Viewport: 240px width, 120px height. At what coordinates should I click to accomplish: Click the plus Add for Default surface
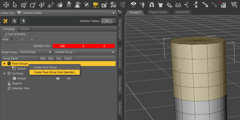pos(40,78)
